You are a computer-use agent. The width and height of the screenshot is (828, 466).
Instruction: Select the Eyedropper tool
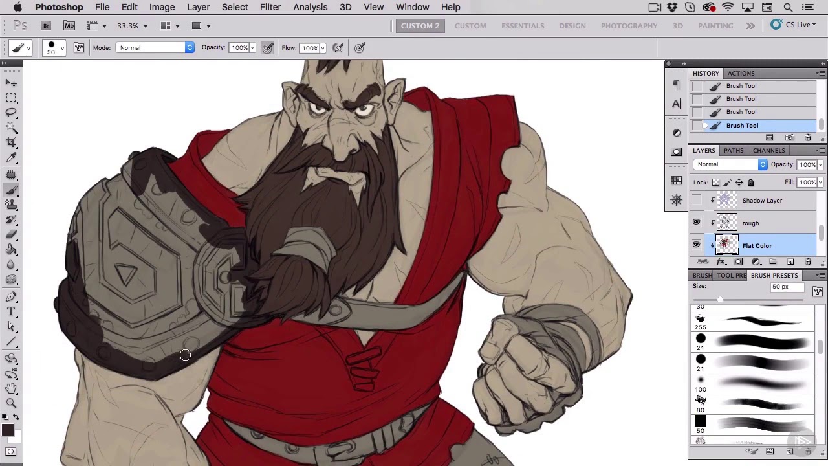click(11, 157)
